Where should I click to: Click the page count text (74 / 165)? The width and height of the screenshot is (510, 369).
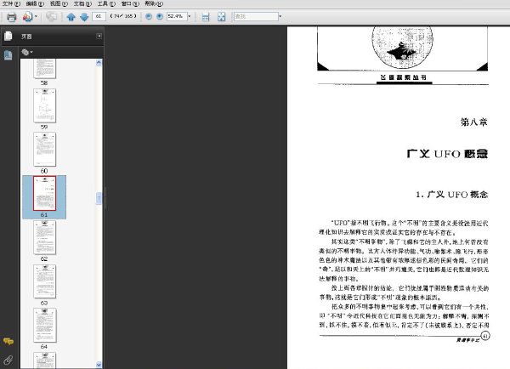point(123,16)
